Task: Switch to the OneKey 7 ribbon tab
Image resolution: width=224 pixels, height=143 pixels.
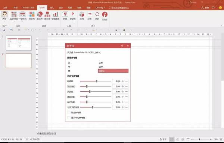Action: pos(100,7)
